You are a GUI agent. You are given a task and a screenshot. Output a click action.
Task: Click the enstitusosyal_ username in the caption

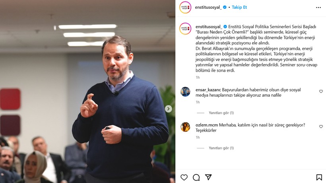pyautogui.click(x=209, y=27)
